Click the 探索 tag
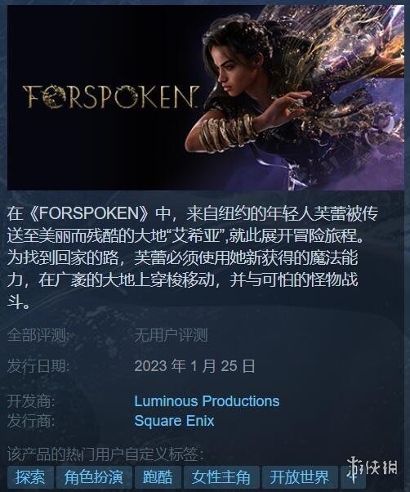This screenshot has height=492, width=410. 30,477
